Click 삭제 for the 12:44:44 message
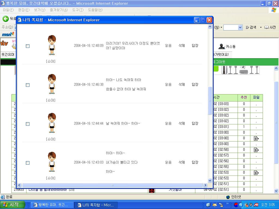 tap(181, 123)
